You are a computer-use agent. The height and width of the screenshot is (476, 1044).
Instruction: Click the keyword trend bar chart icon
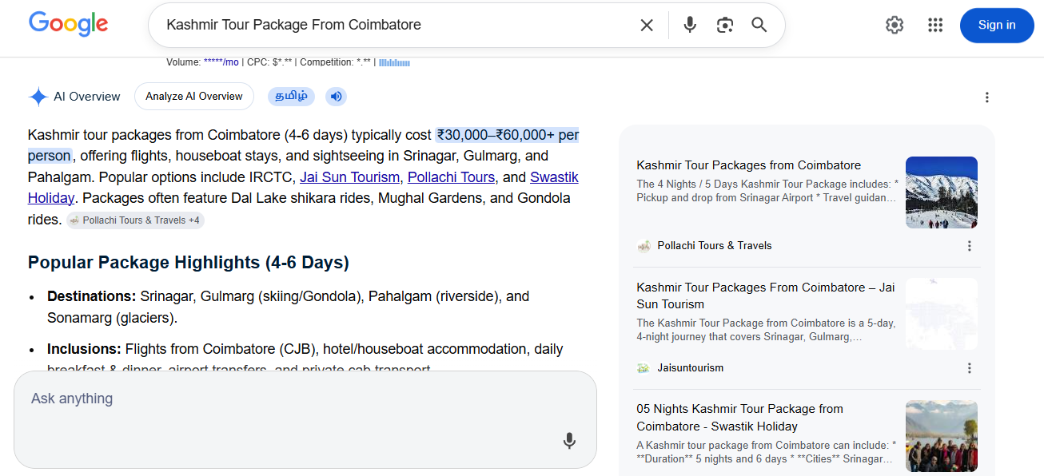394,62
